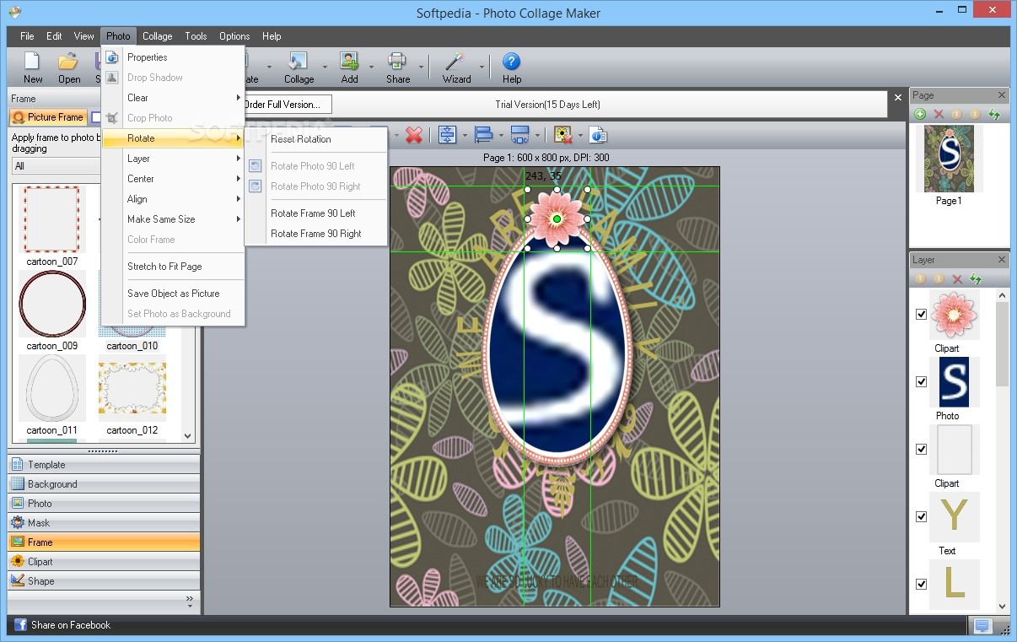This screenshot has width=1017, height=642.
Task: Select the Picture Frame tab
Action: (x=48, y=117)
